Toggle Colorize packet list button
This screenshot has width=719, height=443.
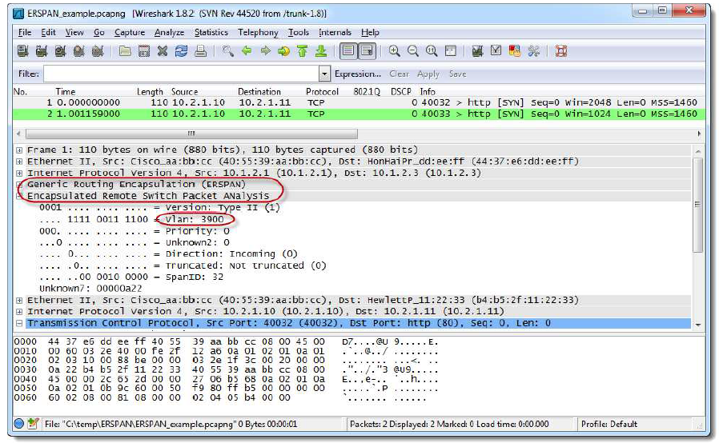[x=348, y=51]
